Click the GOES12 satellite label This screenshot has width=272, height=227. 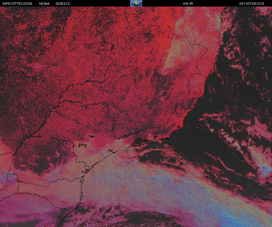tap(63, 4)
